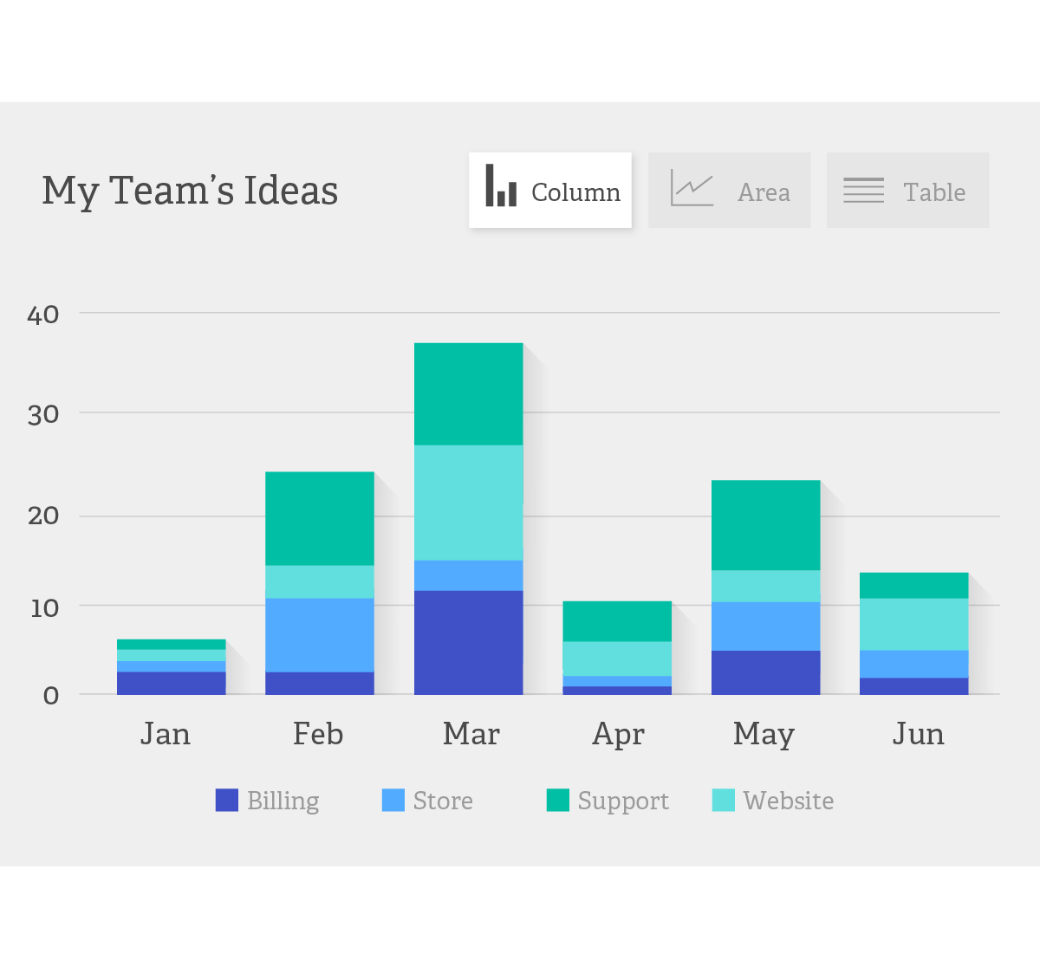This screenshot has height=954, width=1040.
Task: Click the Website legend color swatch
Action: click(x=724, y=800)
